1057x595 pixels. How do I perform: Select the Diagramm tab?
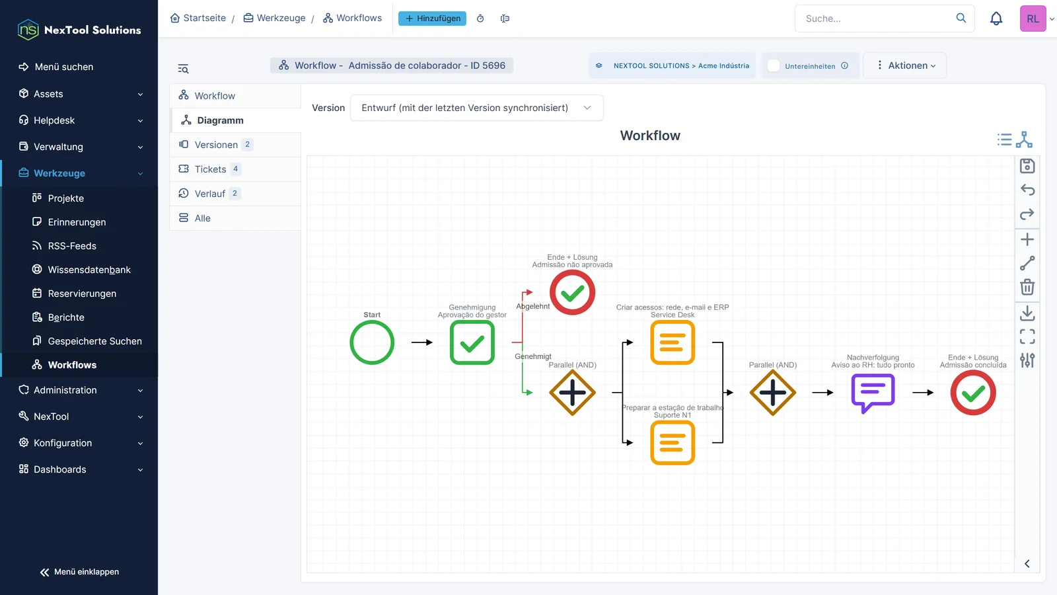point(235,120)
